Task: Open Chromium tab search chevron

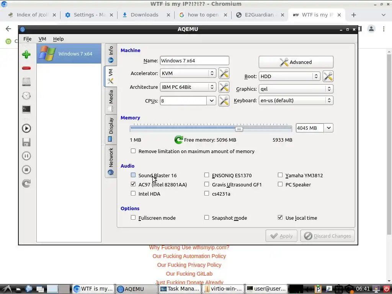Action: click(x=384, y=15)
